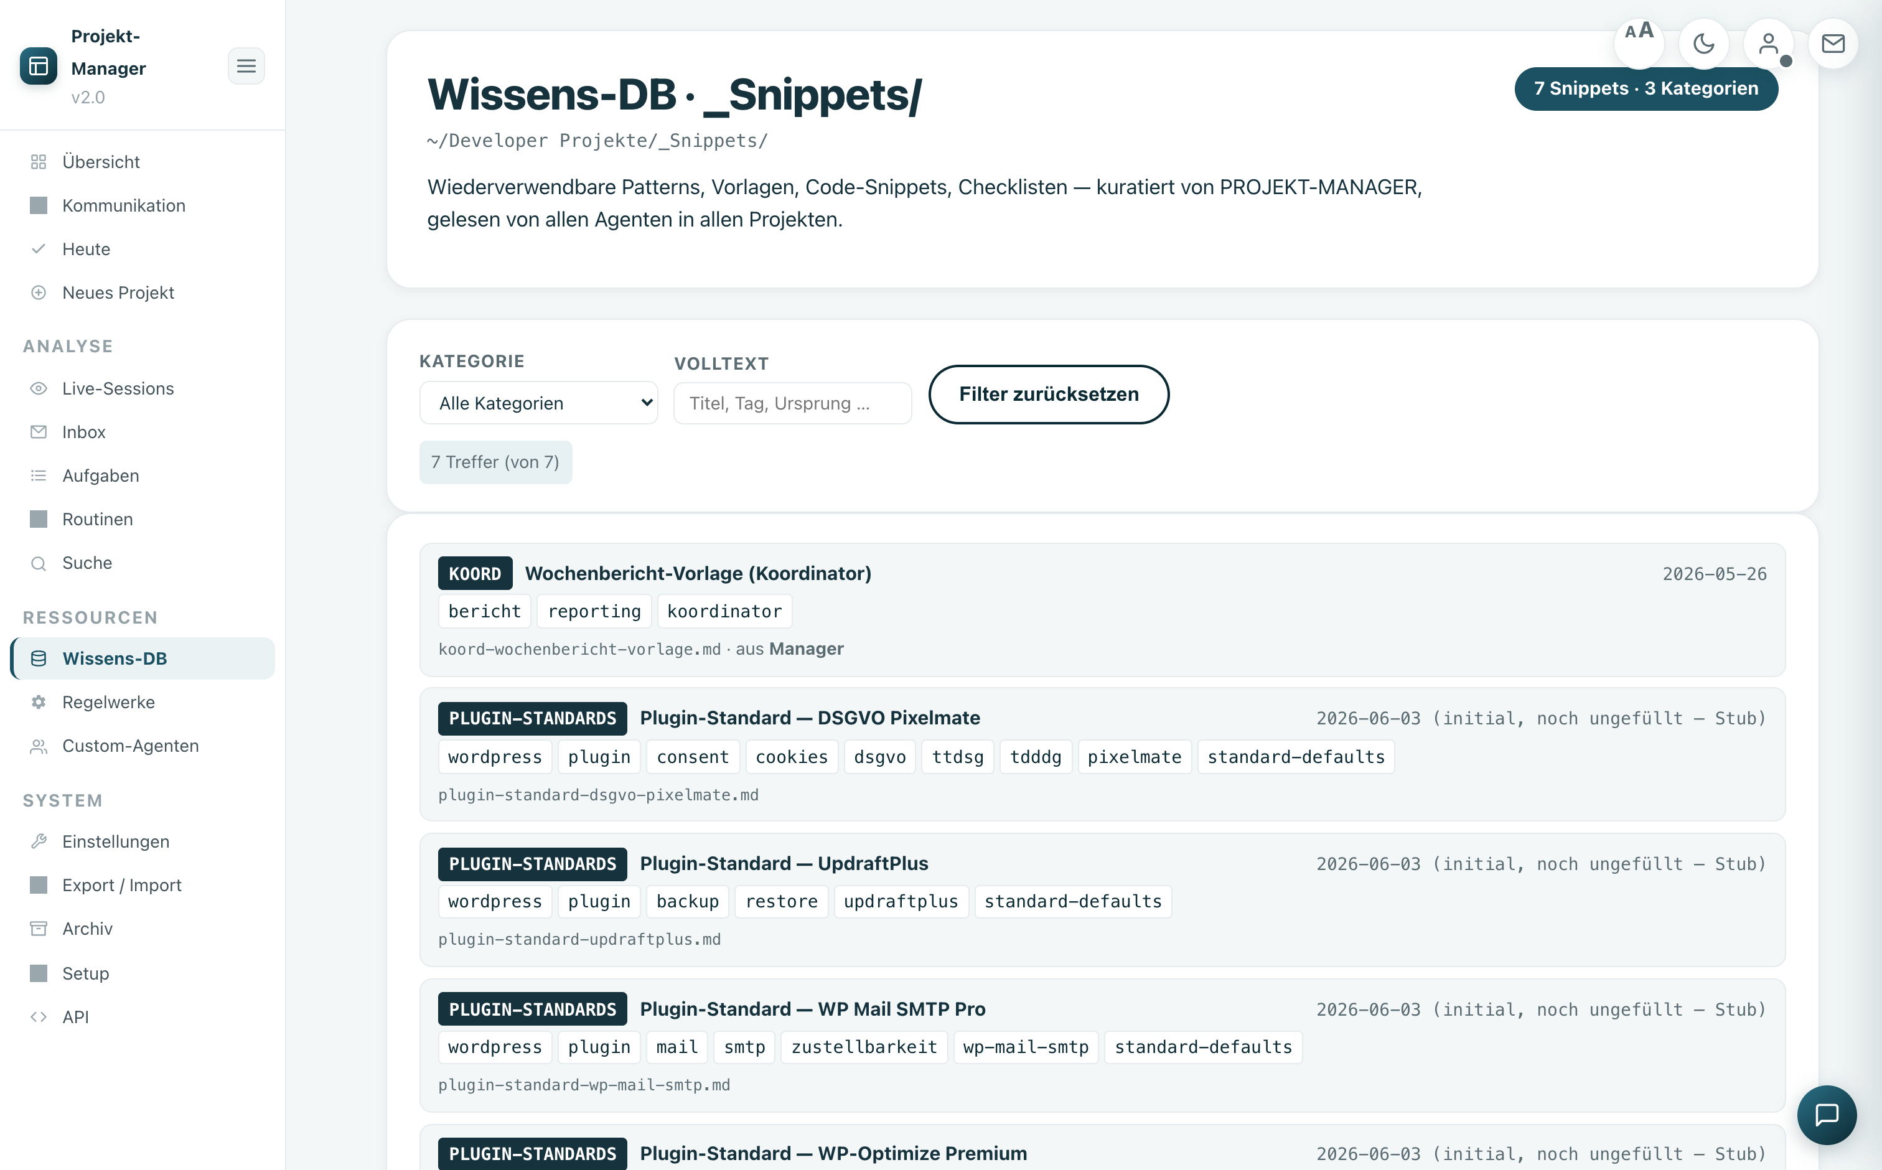Click the Aufgaben list icon
Screen dimensions: 1882x1170
pos(39,475)
